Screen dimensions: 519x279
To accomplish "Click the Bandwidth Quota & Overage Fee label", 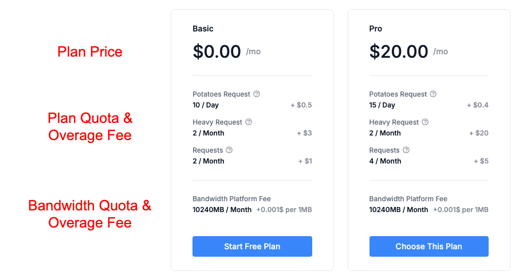I will [90, 214].
